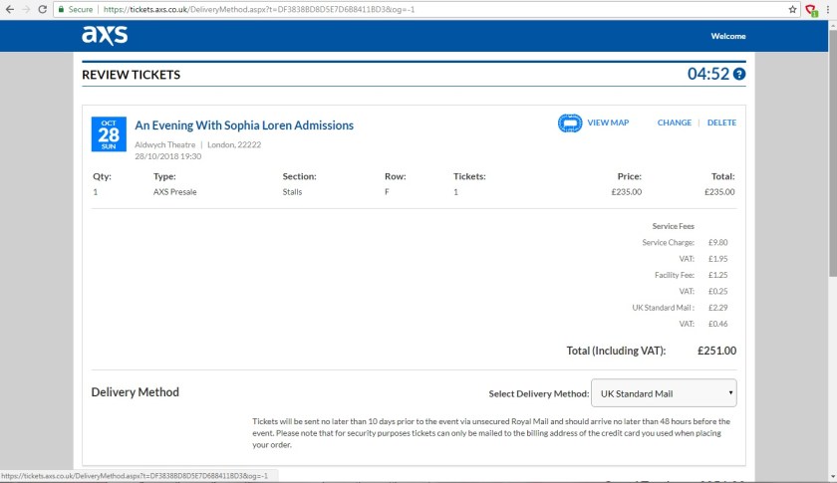837x483 pixels.
Task: Open the Select Delivery Method dropdown
Action: click(664, 393)
